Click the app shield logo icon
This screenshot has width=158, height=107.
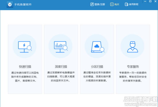click(10, 4)
